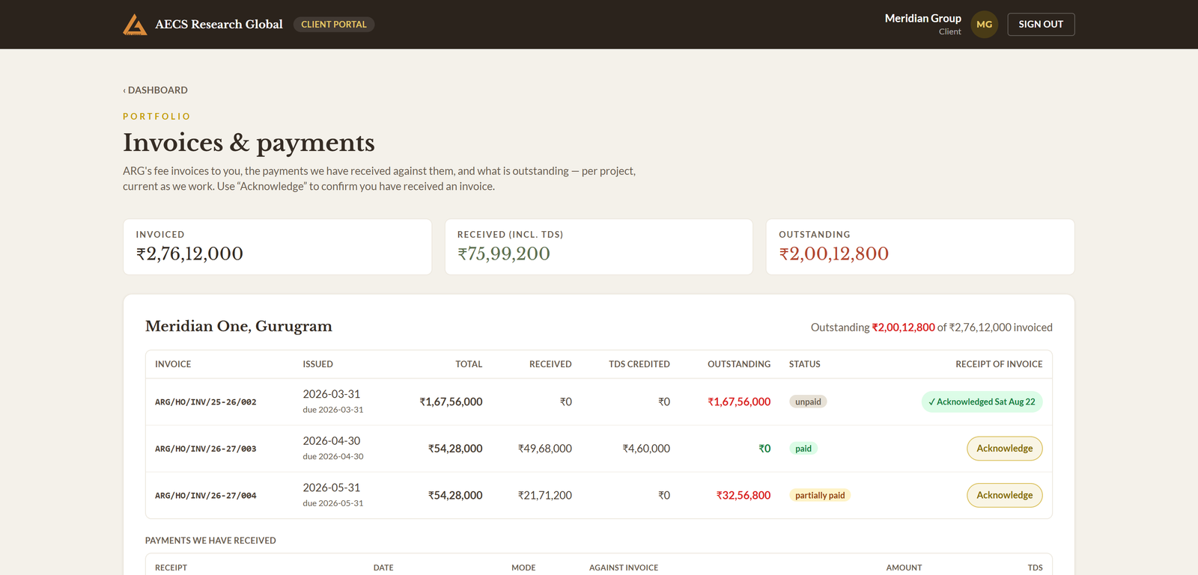Click the 'Invoices & payments' page title
This screenshot has height=575, width=1198.
click(249, 143)
